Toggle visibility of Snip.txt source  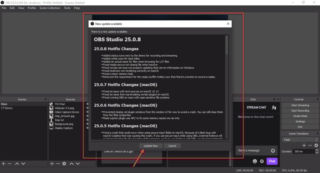click(87, 120)
